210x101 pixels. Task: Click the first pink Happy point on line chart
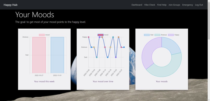89,37
